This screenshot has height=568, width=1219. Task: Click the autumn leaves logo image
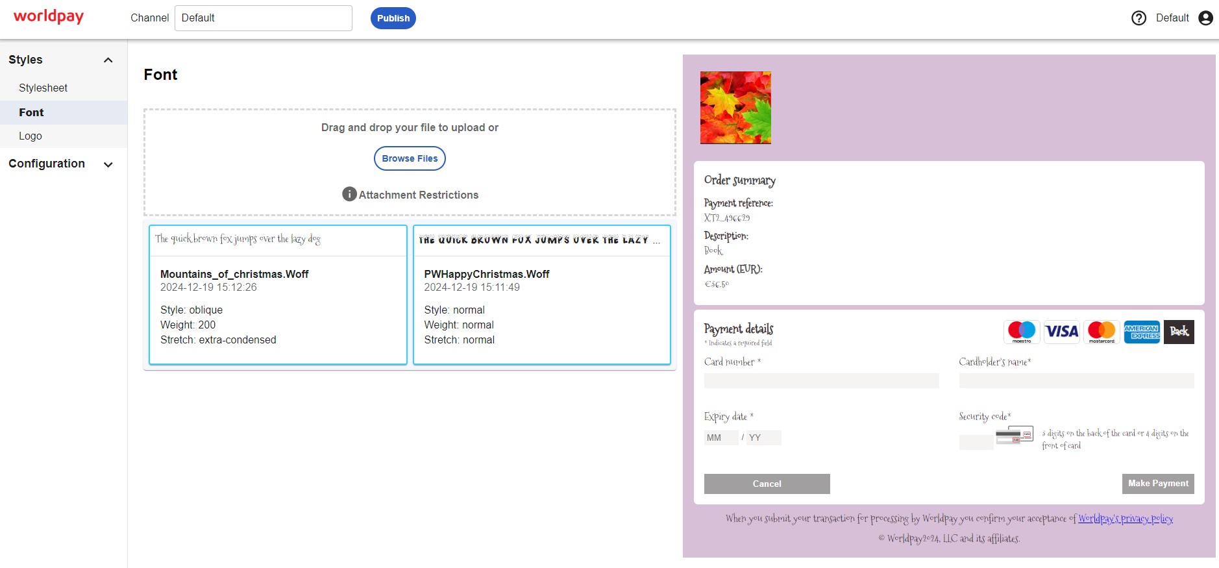point(735,108)
